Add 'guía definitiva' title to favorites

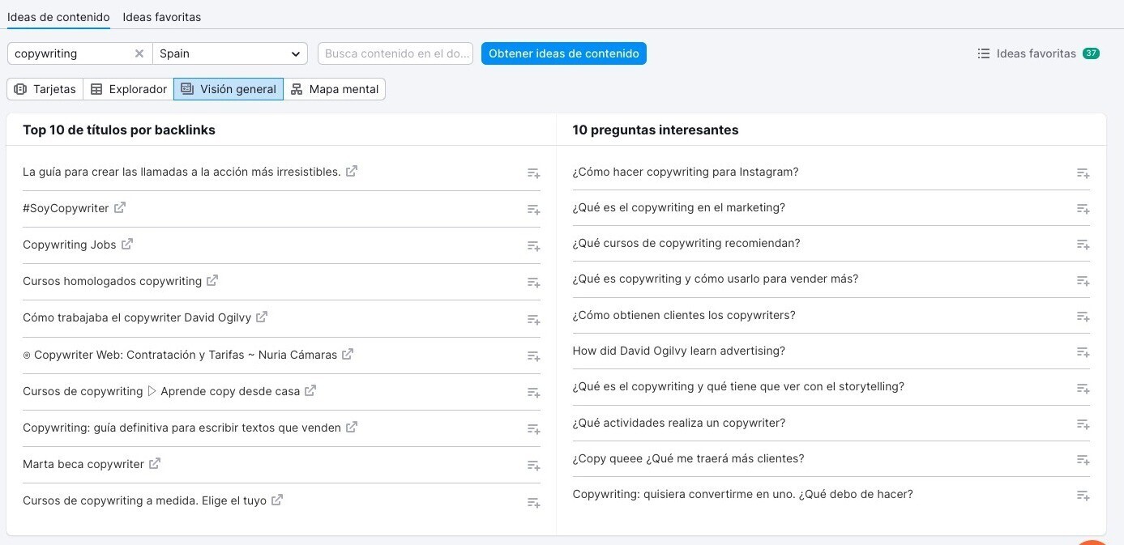533,429
